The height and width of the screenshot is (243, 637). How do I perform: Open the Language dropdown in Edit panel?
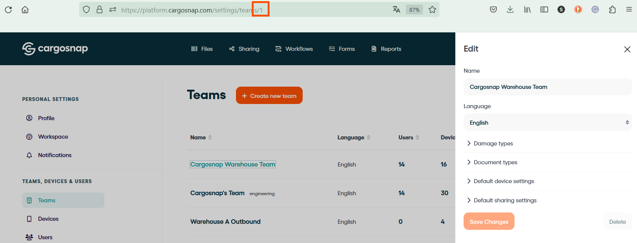click(x=548, y=123)
